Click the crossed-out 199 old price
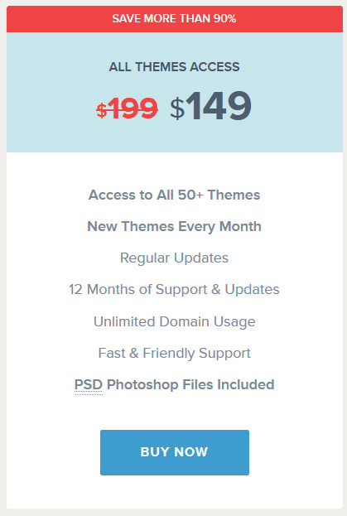The image size is (347, 516). coord(133,109)
